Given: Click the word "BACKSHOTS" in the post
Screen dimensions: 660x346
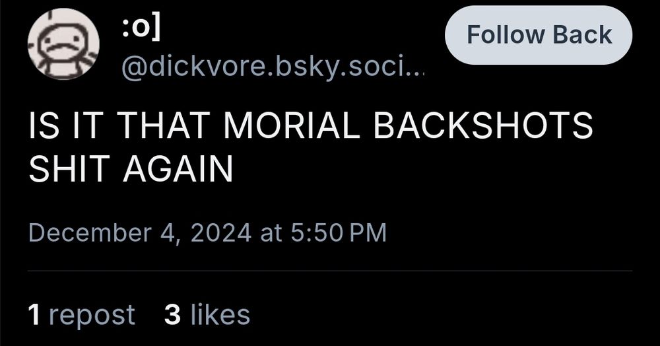Looking at the screenshot, I should click(483, 124).
